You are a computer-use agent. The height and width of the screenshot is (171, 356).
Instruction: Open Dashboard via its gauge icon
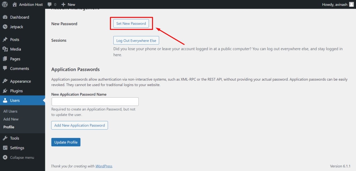[5, 17]
